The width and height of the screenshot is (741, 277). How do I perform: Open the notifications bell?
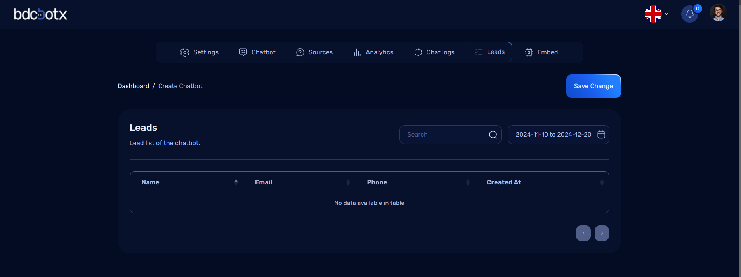pos(689,14)
